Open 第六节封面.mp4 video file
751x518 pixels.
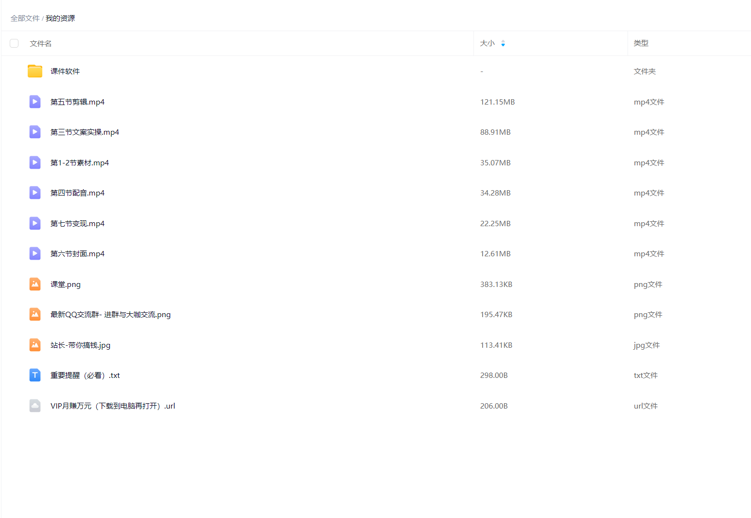pyautogui.click(x=77, y=254)
